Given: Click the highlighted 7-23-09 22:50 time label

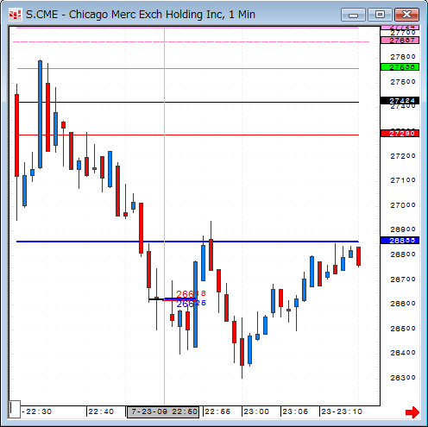Looking at the screenshot, I should 163,411.
